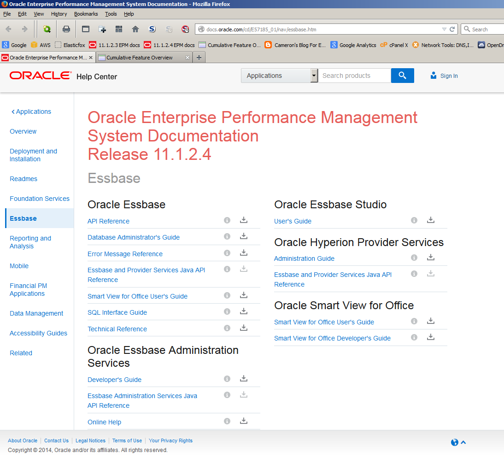Download the Technical Reference
504x458 pixels.
(x=244, y=328)
